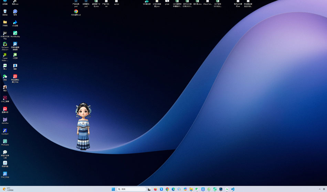327x192 pixels.
Task: Open the WeChat icon in taskbar
Action: click(197, 189)
